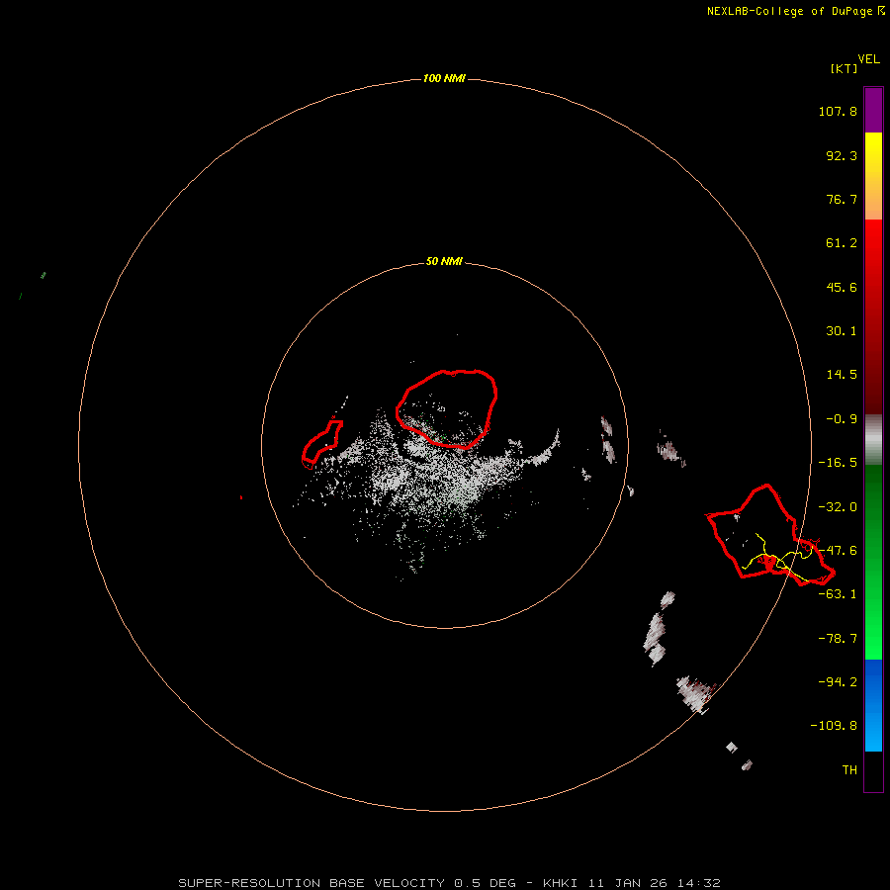890x890 pixels.
Task: Click the -94.2 velocity scale value
Action: click(x=838, y=682)
